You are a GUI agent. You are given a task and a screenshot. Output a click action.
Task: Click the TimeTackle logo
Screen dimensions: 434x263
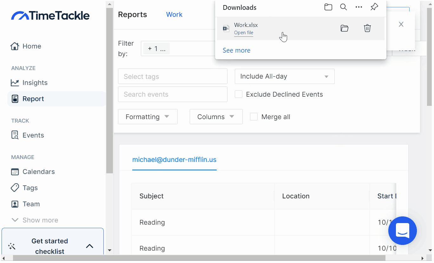click(x=50, y=16)
